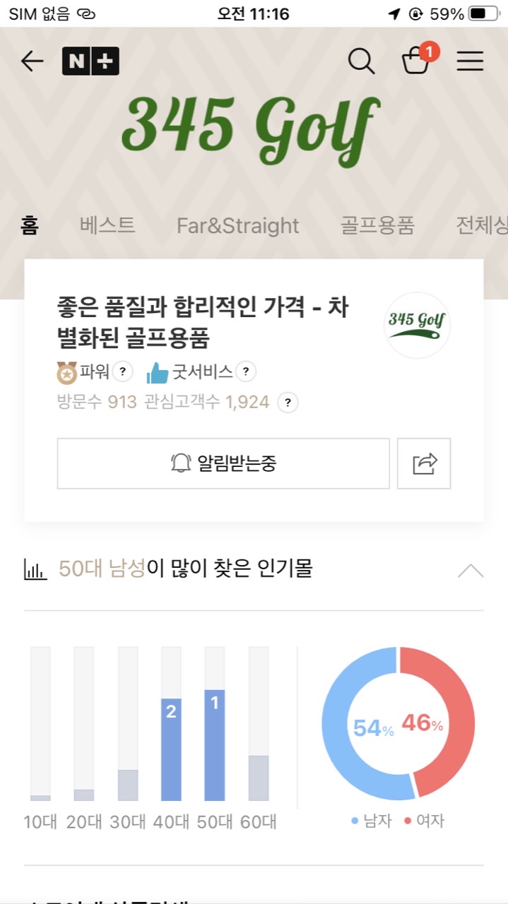The image size is (508, 904).
Task: Tap the share icon button
Action: 424,463
